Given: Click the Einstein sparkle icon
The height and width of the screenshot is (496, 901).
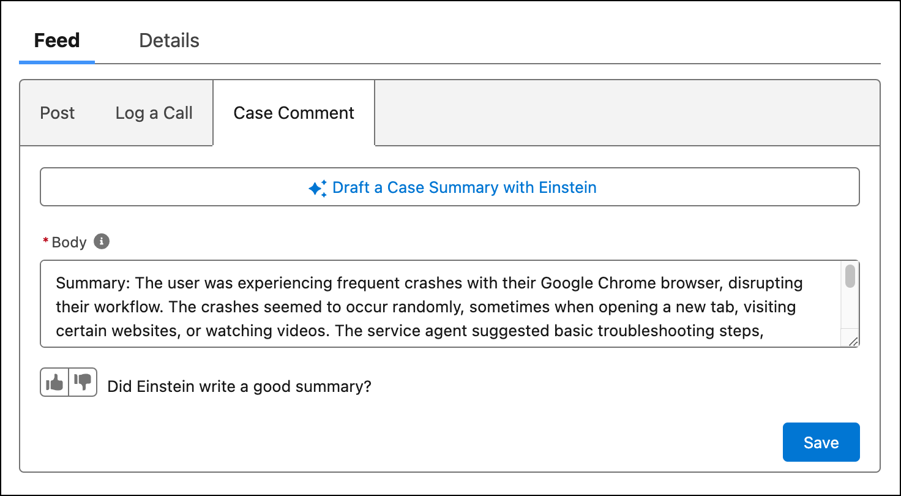Looking at the screenshot, I should pos(317,187).
